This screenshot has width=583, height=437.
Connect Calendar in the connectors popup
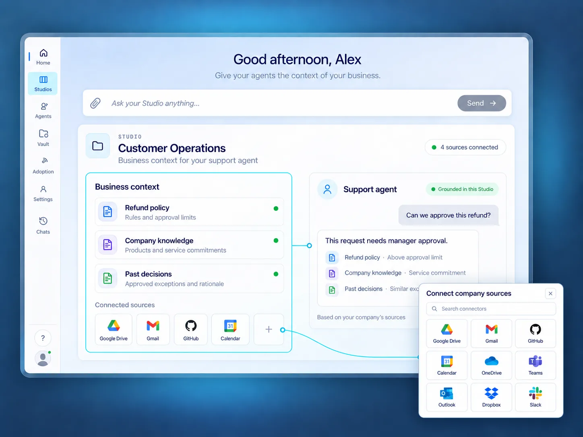447,365
